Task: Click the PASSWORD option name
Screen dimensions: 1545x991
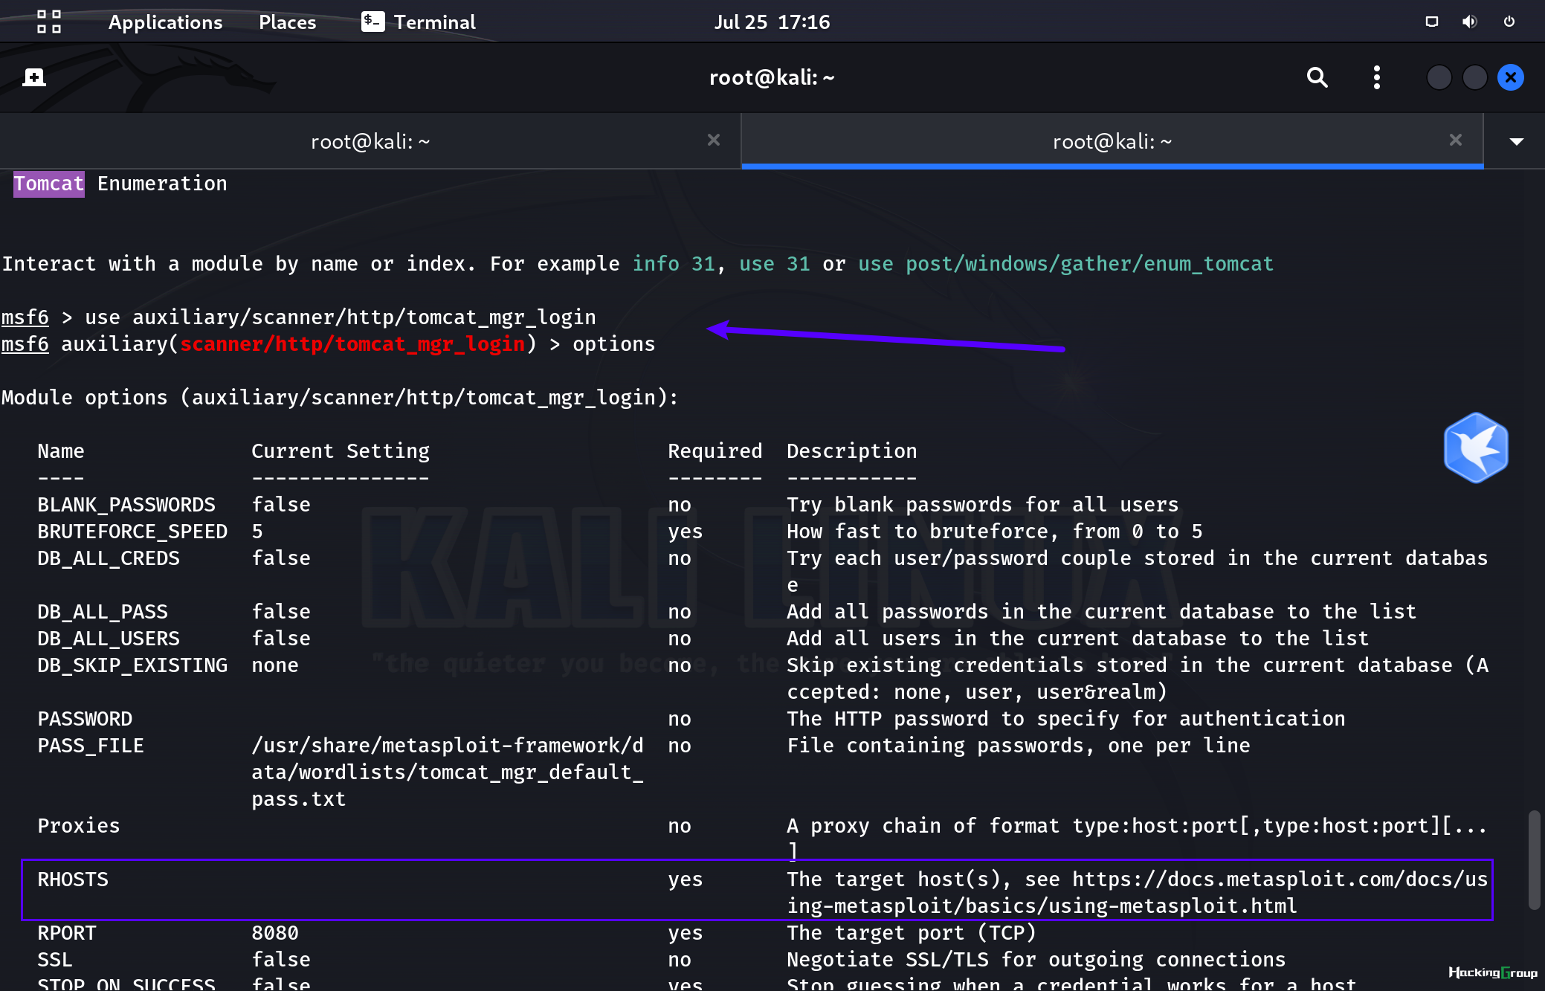Action: [x=85, y=719]
